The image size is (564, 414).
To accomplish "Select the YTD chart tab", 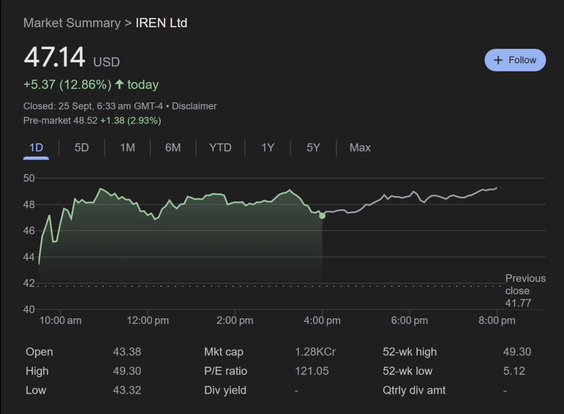I will (220, 148).
